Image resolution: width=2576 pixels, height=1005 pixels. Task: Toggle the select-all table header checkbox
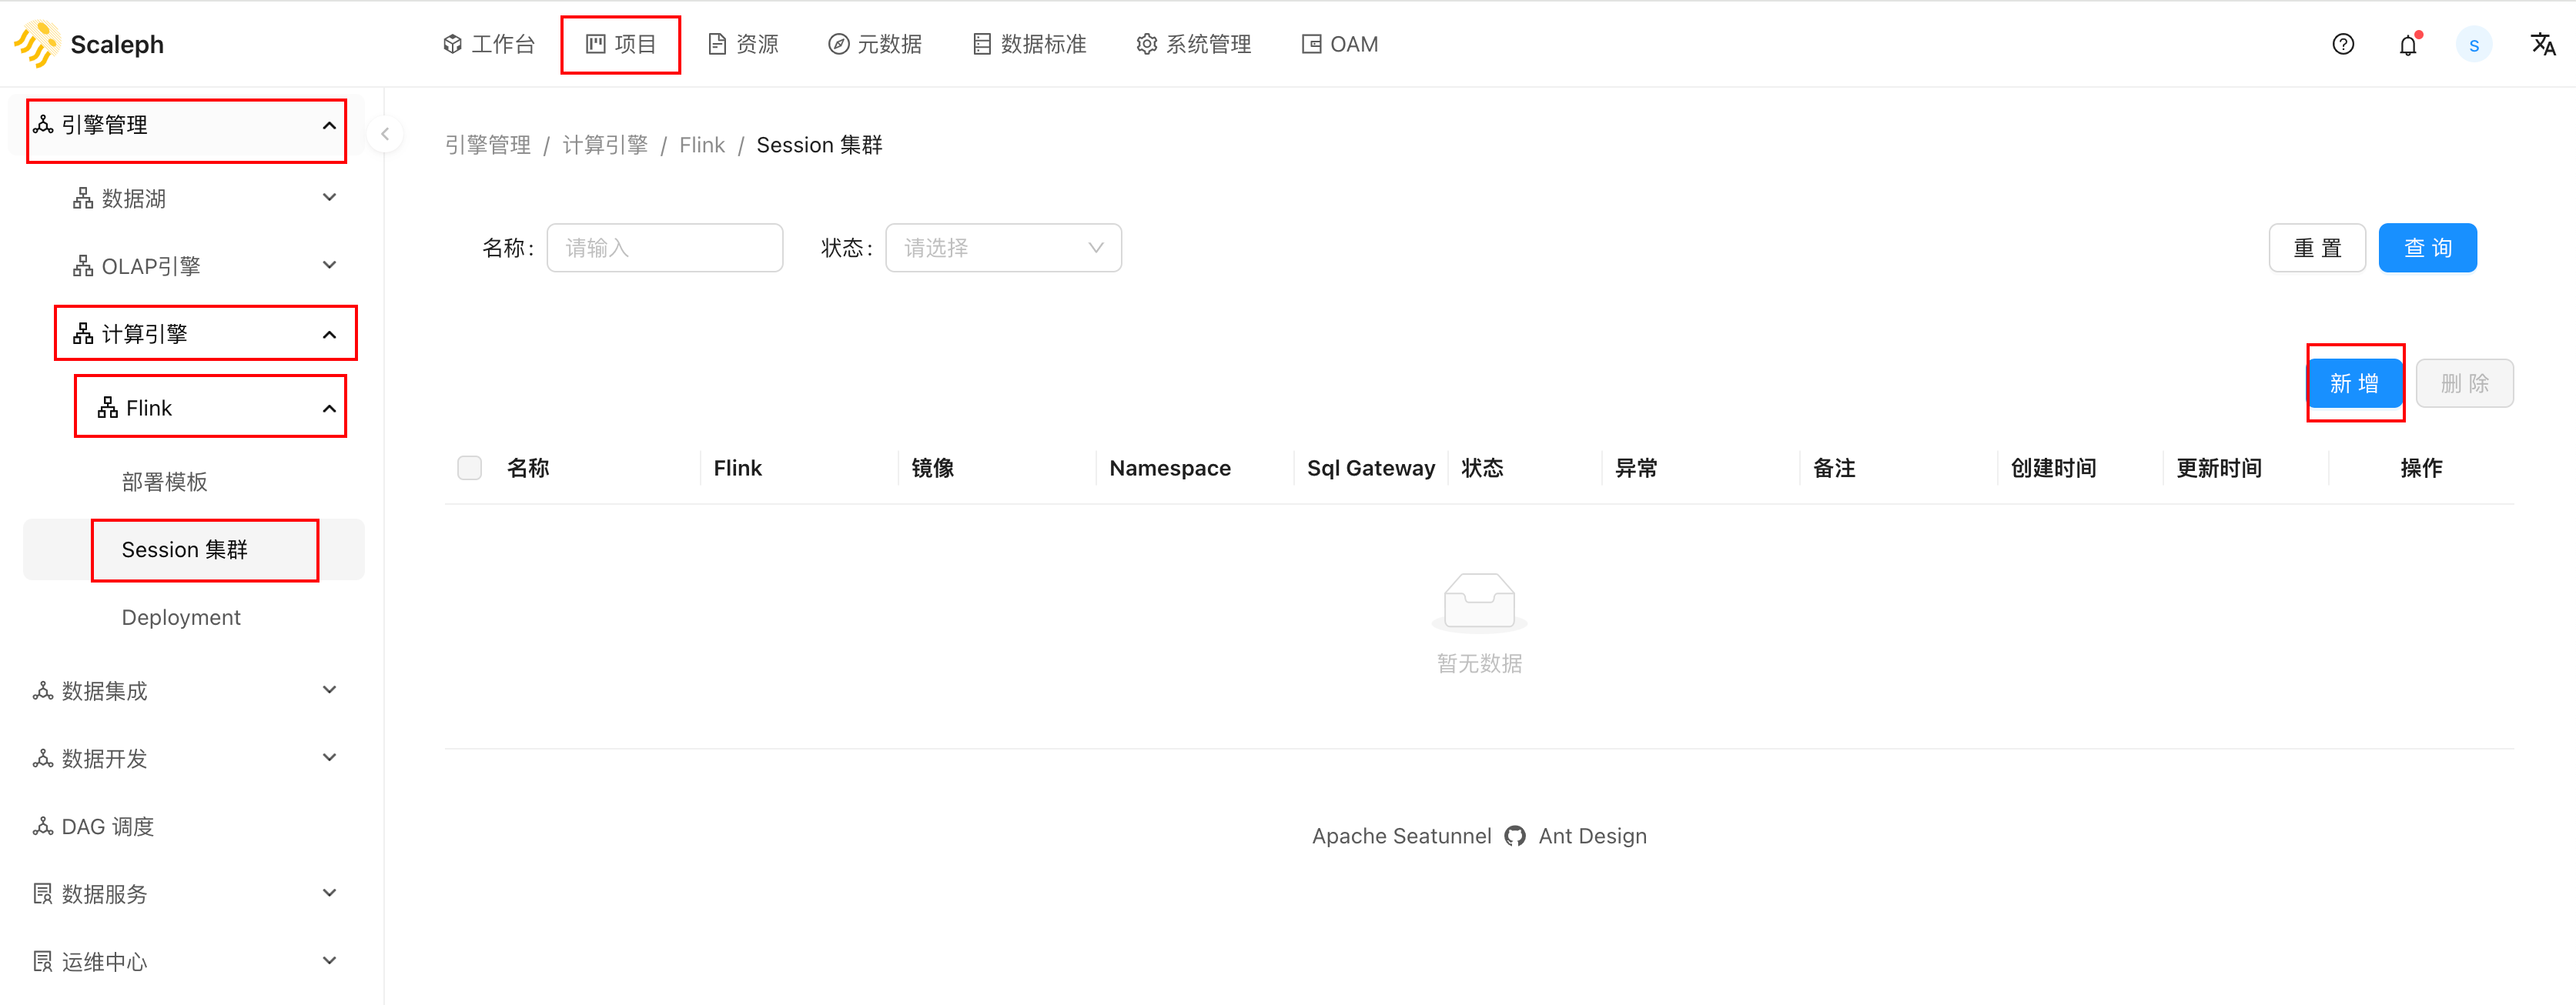click(x=469, y=468)
